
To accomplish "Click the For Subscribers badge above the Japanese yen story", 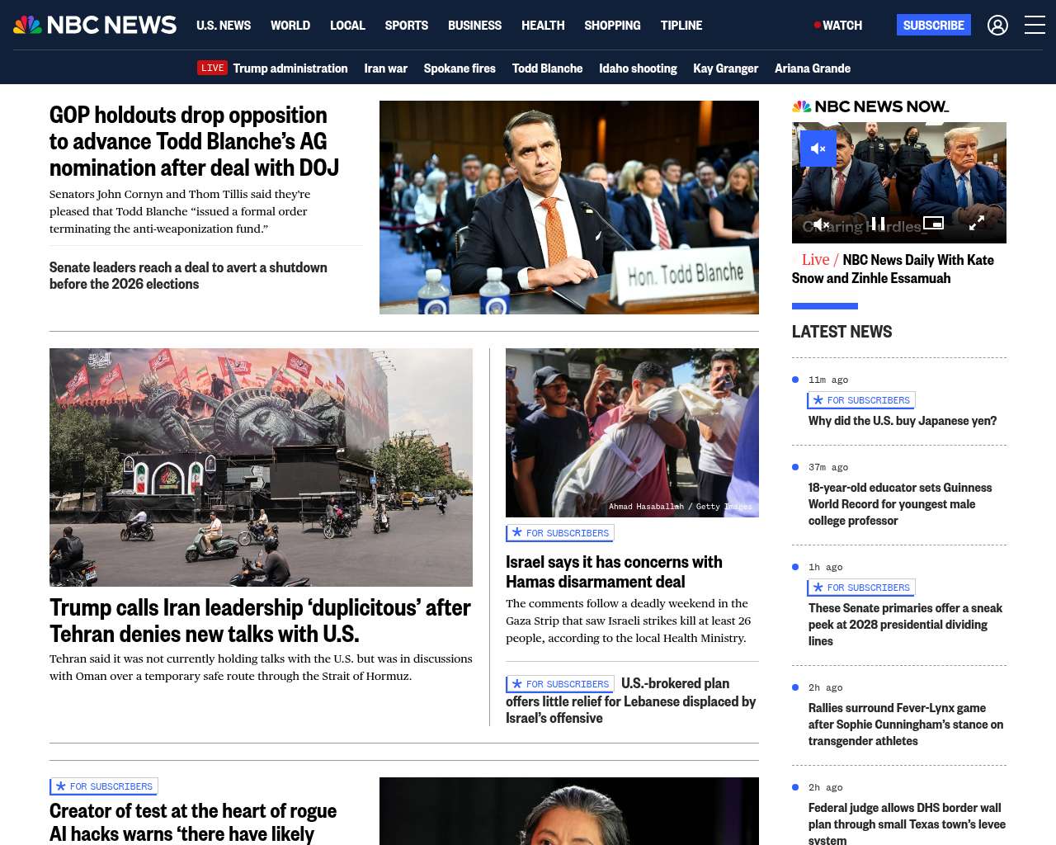I will [861, 400].
